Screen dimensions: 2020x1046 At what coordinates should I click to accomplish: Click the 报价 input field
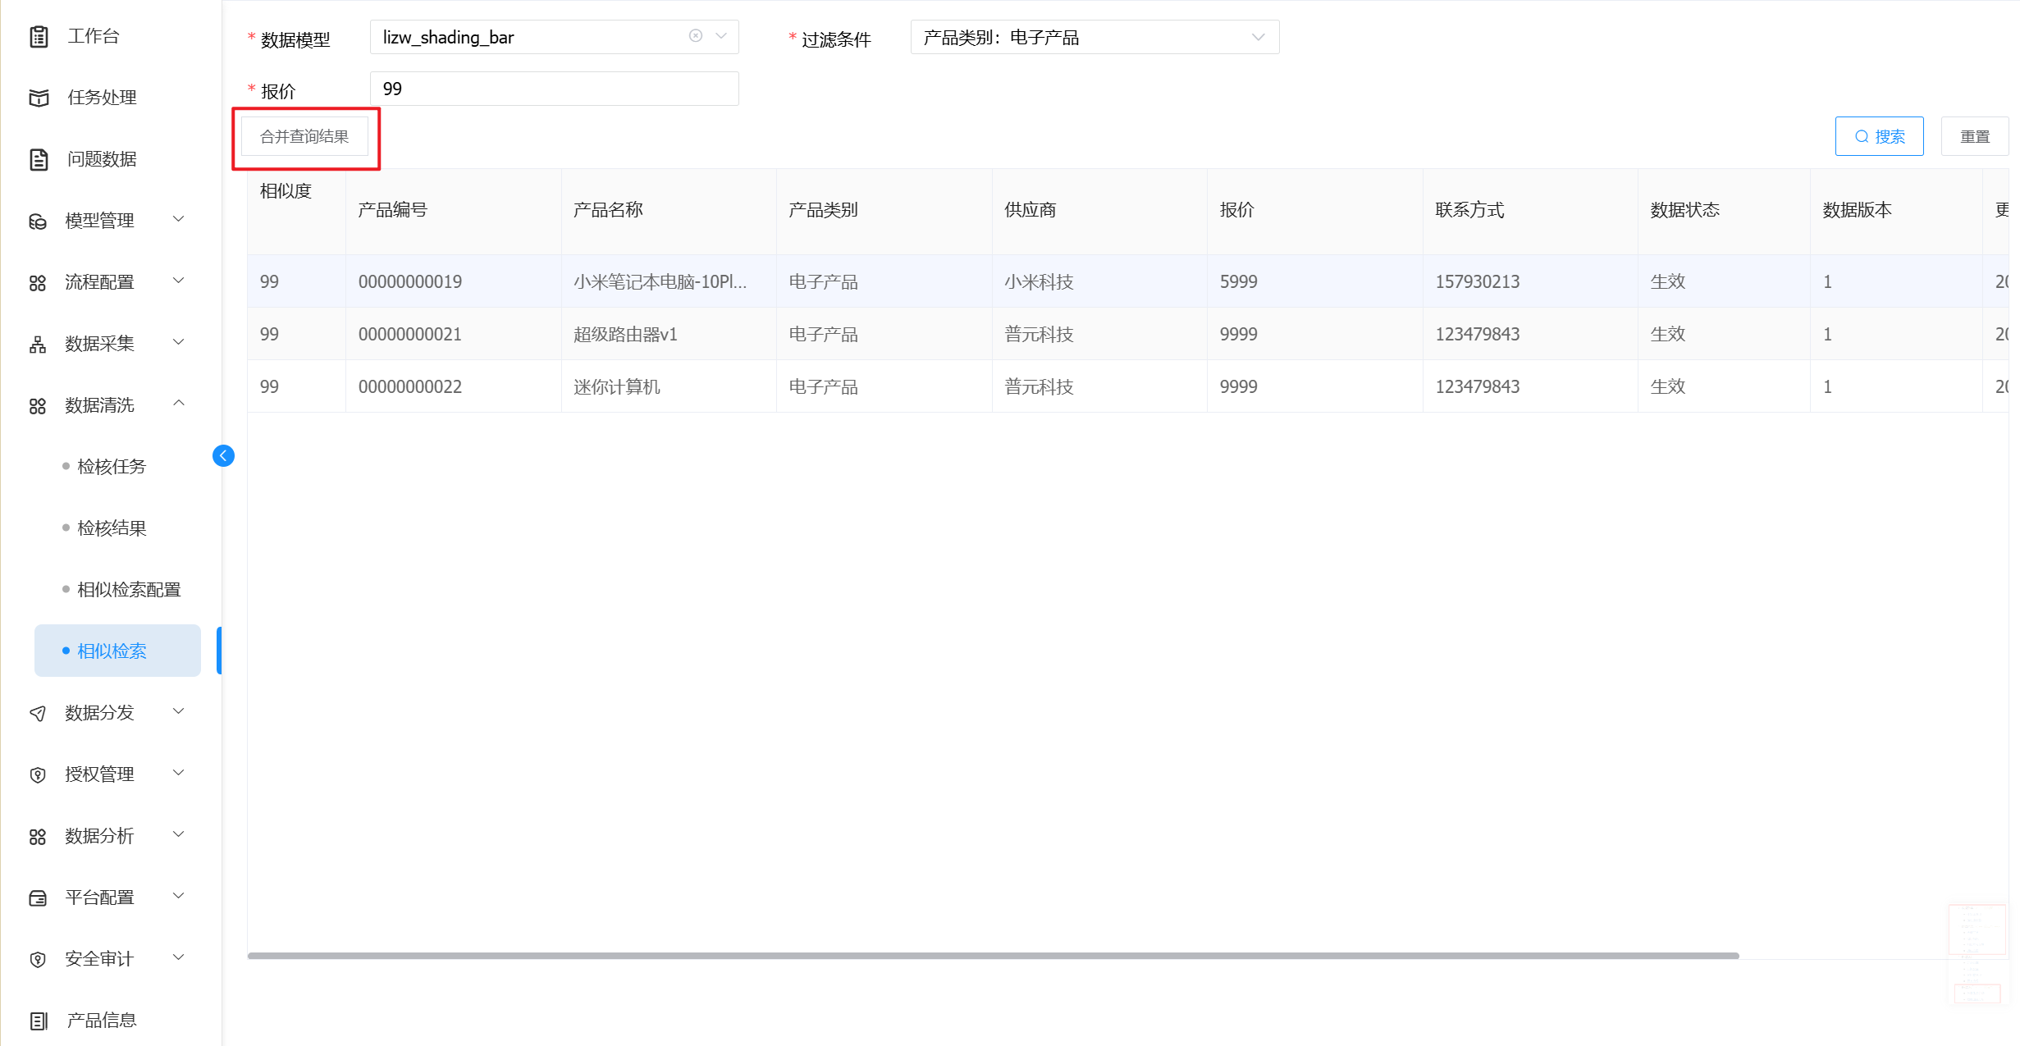click(554, 89)
